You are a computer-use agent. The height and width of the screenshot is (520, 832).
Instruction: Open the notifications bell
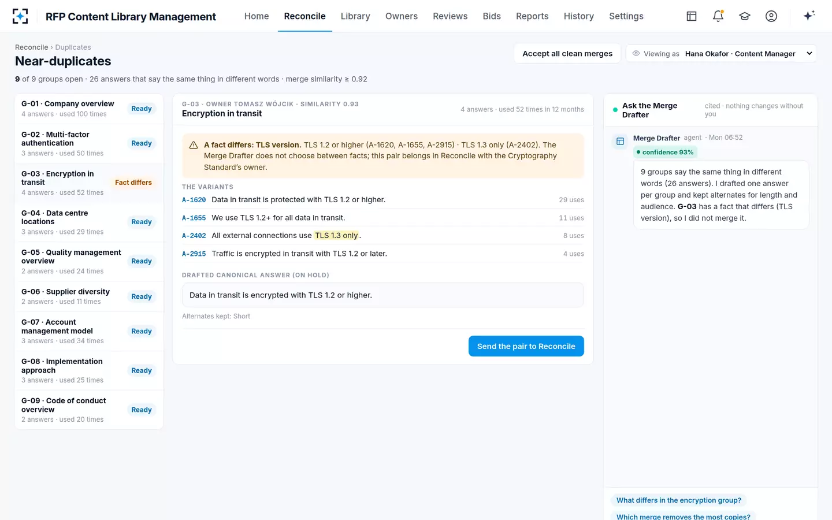pos(718,16)
